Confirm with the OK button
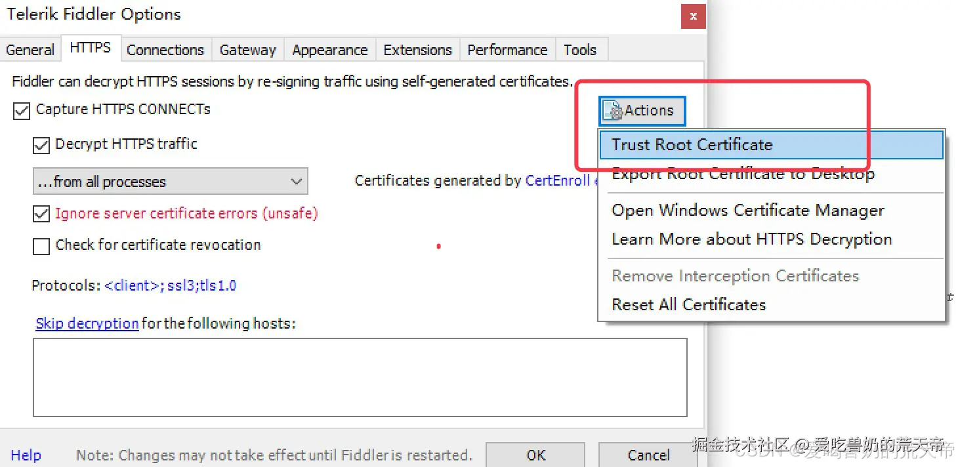 (535, 455)
